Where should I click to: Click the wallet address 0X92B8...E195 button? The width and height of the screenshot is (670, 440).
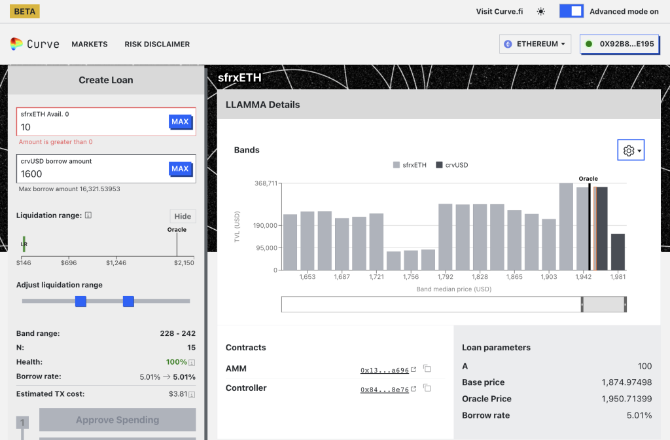coord(620,44)
